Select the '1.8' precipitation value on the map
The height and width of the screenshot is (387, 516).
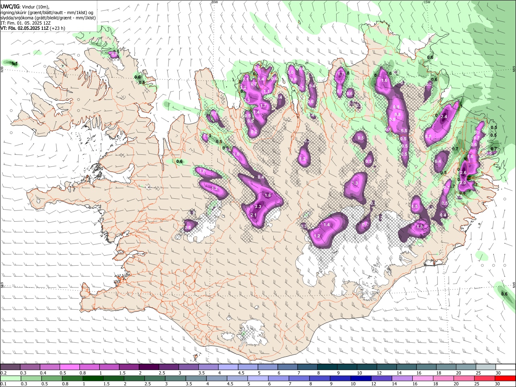click(x=267, y=195)
